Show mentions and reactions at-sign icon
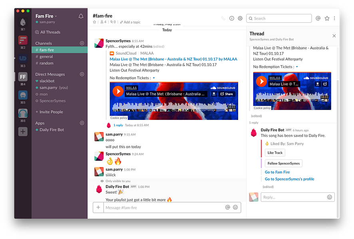The width and height of the screenshot is (354, 239). pos(318,18)
